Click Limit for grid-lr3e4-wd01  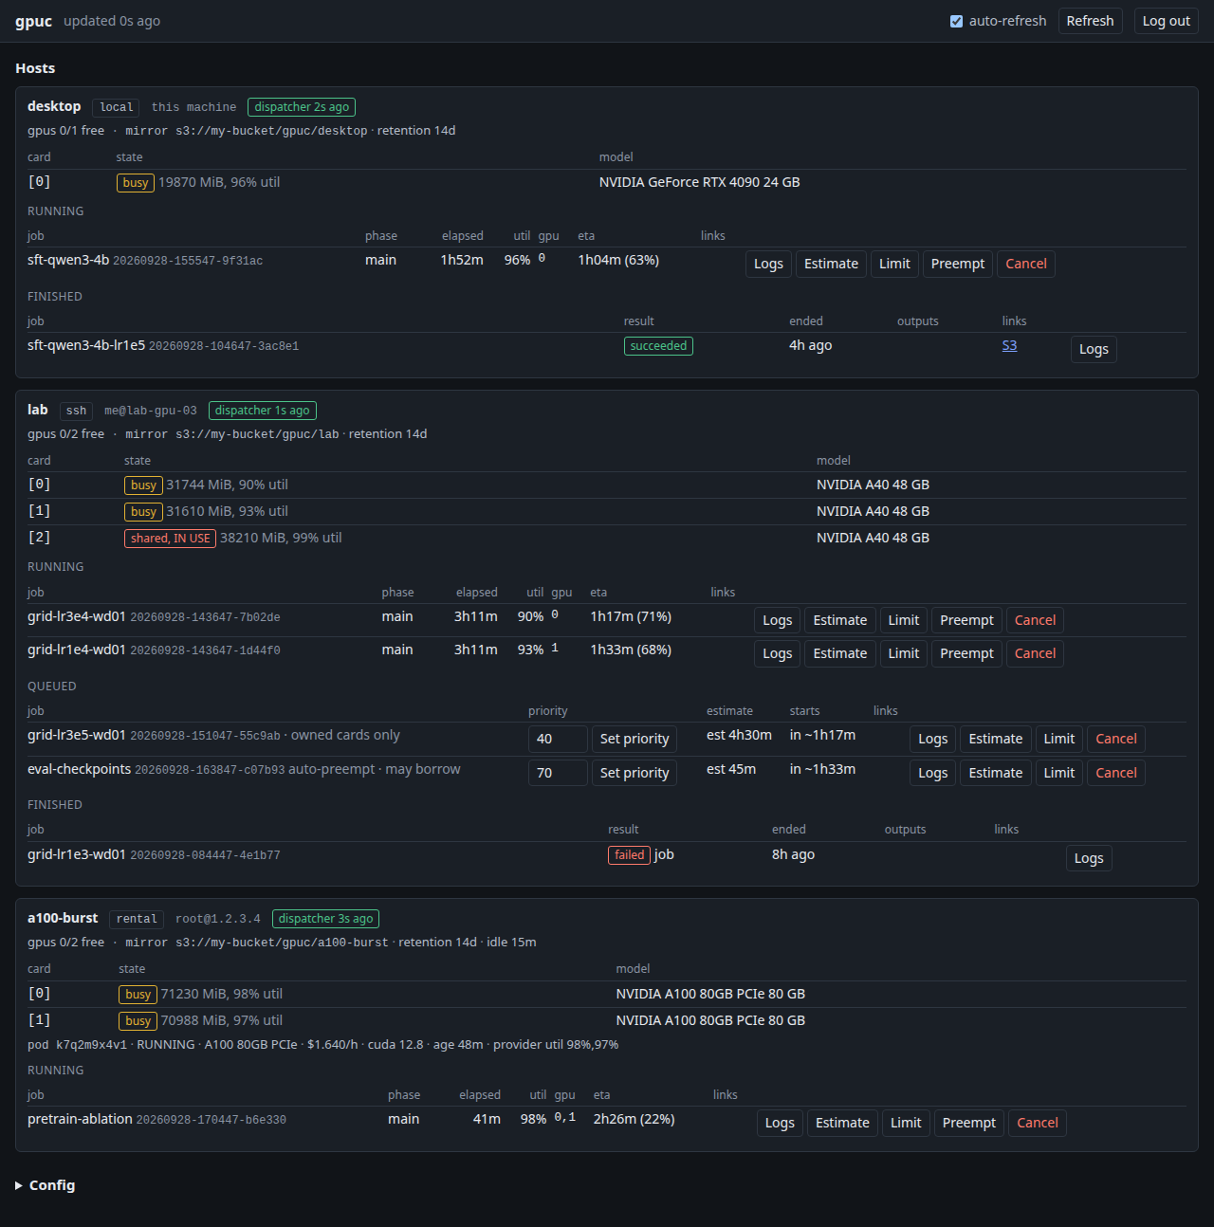click(904, 620)
